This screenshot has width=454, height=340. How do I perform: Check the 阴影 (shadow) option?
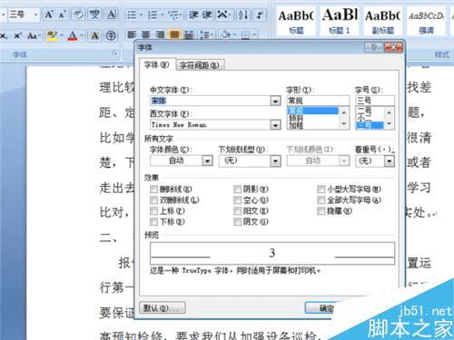point(237,189)
